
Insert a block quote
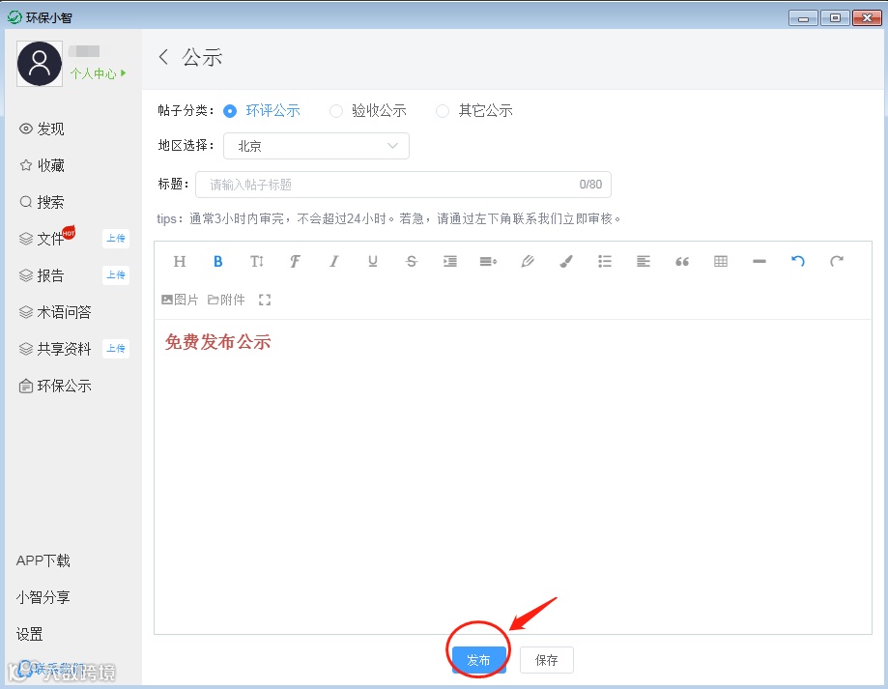coord(682,261)
